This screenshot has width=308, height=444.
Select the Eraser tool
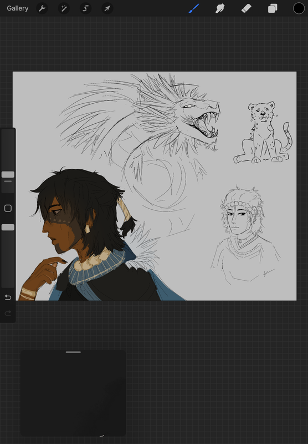click(x=246, y=8)
